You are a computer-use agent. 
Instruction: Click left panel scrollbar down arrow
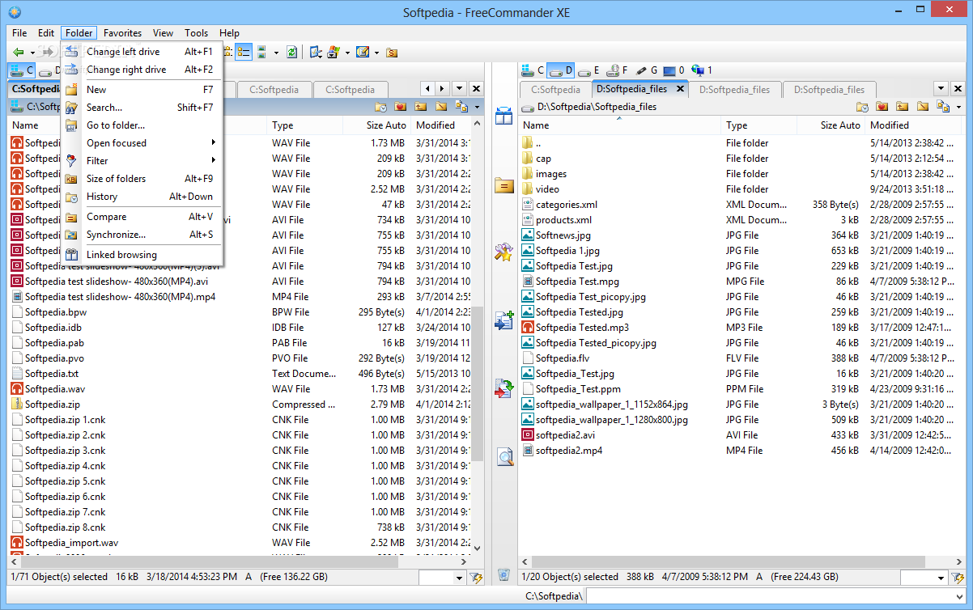pos(477,548)
